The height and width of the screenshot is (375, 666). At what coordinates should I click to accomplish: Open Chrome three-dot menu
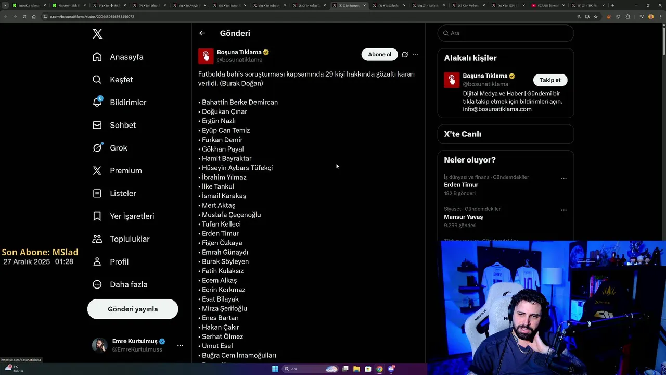tap(660, 17)
